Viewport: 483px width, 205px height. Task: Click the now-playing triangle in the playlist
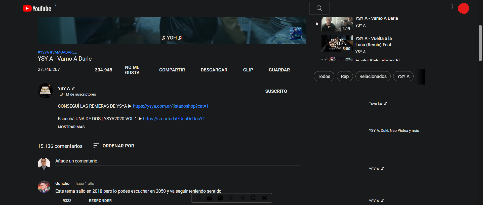(317, 24)
